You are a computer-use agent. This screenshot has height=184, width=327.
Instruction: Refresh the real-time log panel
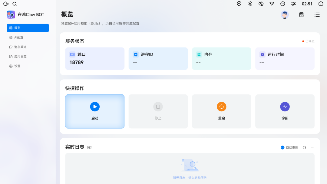[x=304, y=147]
